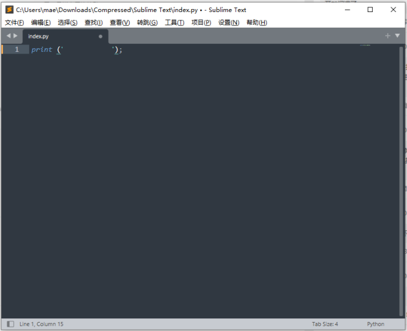
Task: Change syntax via Python status label
Action: (376, 324)
